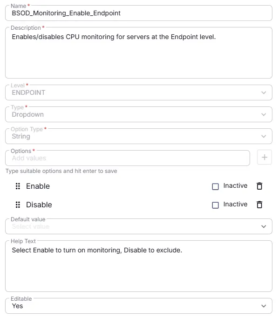The height and width of the screenshot is (317, 278).
Task: Open the Editable dropdown showing Yes
Action: [x=139, y=306]
